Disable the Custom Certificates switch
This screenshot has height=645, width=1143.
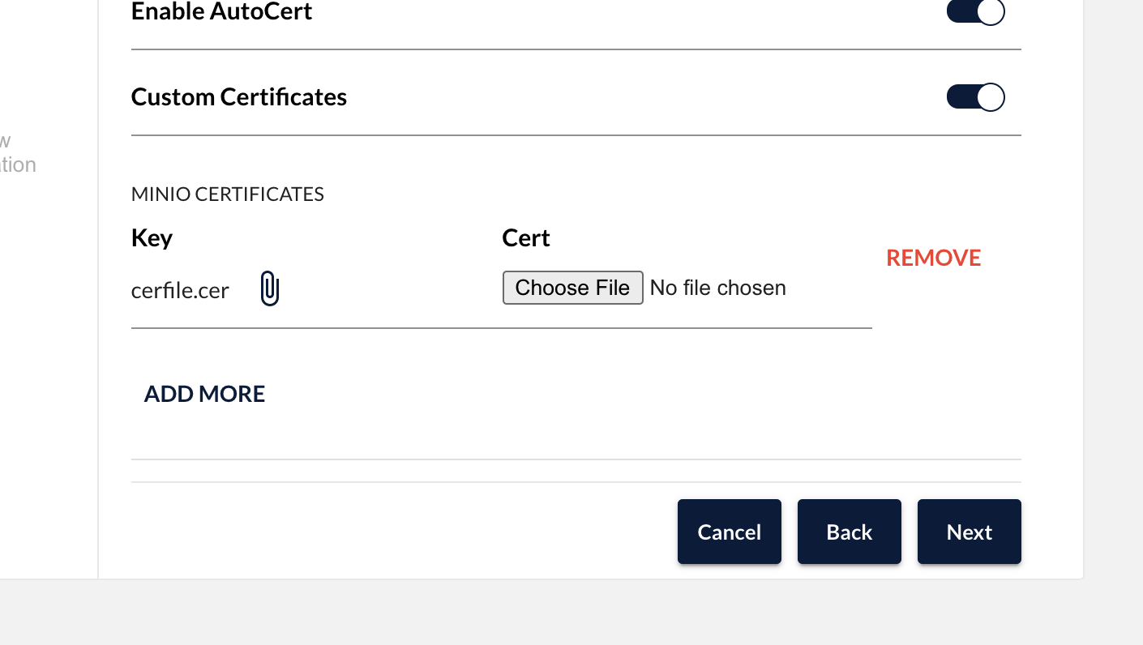[975, 97]
